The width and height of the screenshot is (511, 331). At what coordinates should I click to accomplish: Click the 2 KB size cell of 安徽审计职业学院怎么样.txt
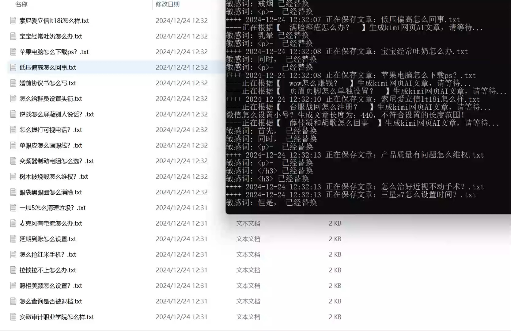pos(335,317)
